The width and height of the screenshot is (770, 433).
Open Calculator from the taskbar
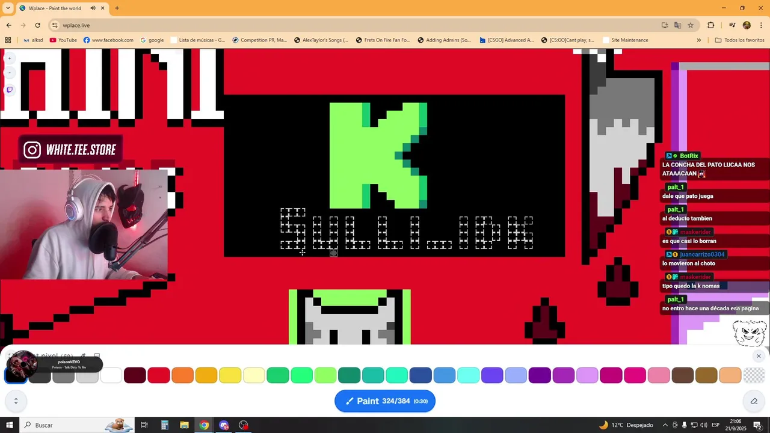(164, 425)
